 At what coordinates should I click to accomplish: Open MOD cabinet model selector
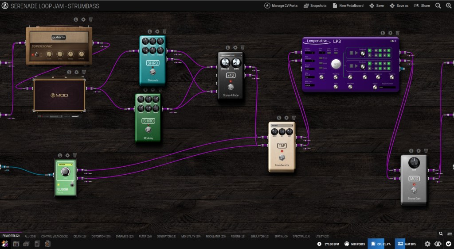click(x=56, y=116)
